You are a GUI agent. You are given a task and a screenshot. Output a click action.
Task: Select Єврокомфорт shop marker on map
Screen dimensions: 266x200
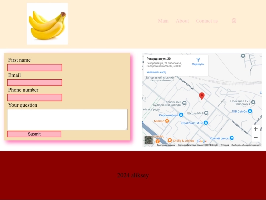click(x=181, y=115)
